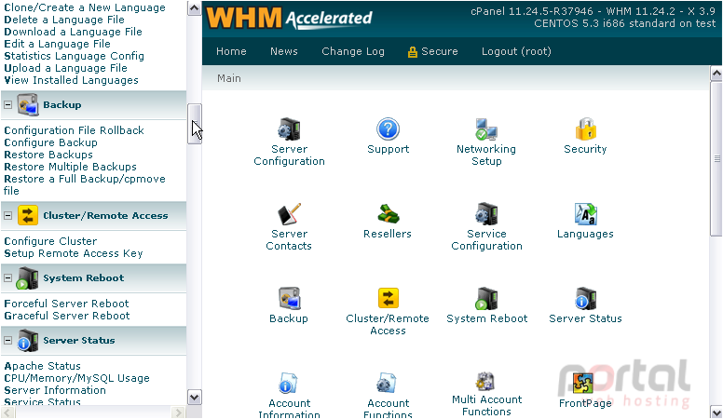Open Change Log in top navigation
The image size is (723, 419).
click(x=353, y=51)
